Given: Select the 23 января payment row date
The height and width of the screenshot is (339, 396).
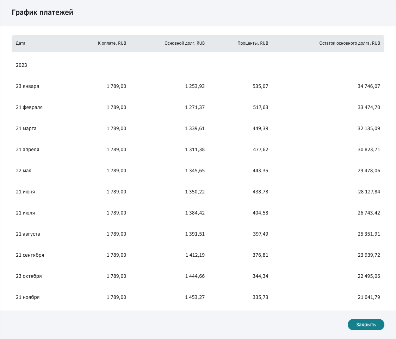Looking at the screenshot, I should point(27,86).
